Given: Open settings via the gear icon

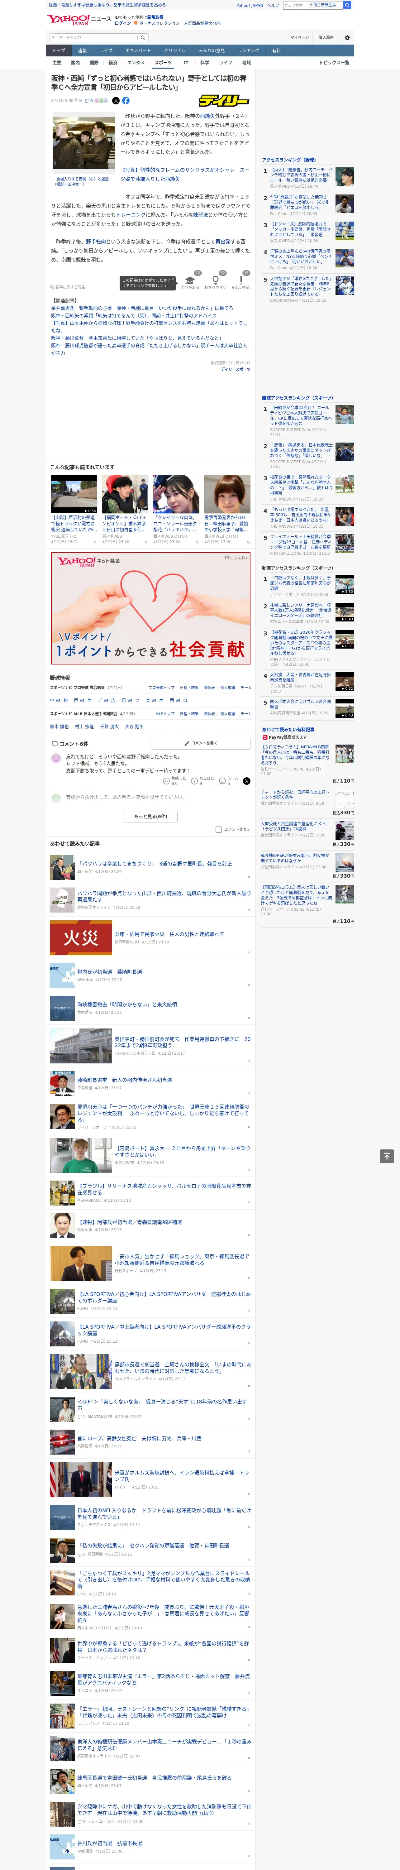Looking at the screenshot, I should point(347,38).
